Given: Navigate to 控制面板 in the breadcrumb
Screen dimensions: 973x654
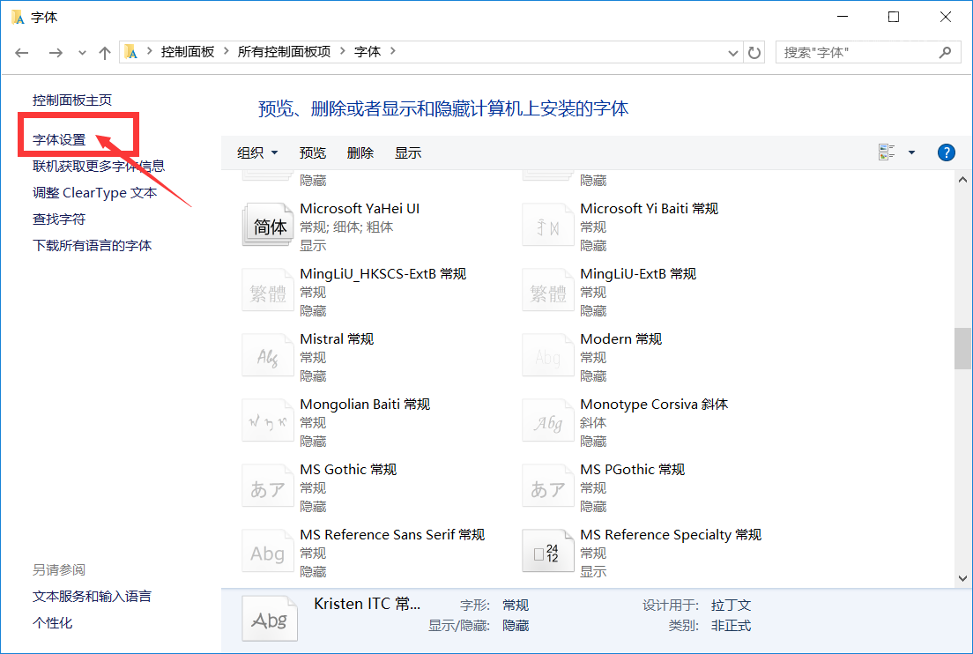Looking at the screenshot, I should tap(188, 51).
